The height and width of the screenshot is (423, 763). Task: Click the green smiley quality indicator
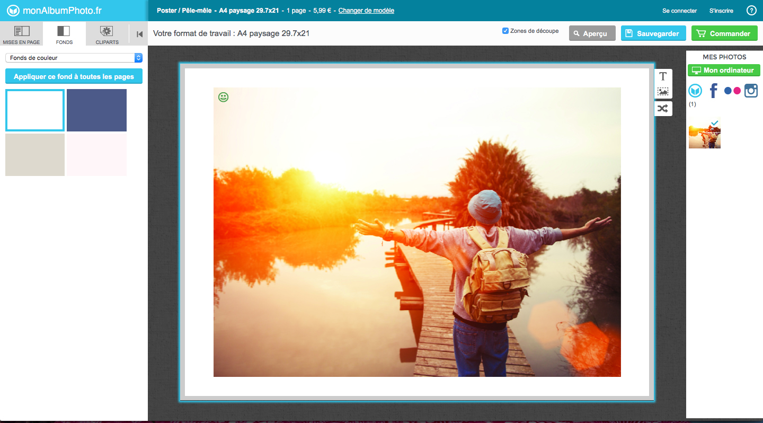click(x=224, y=97)
